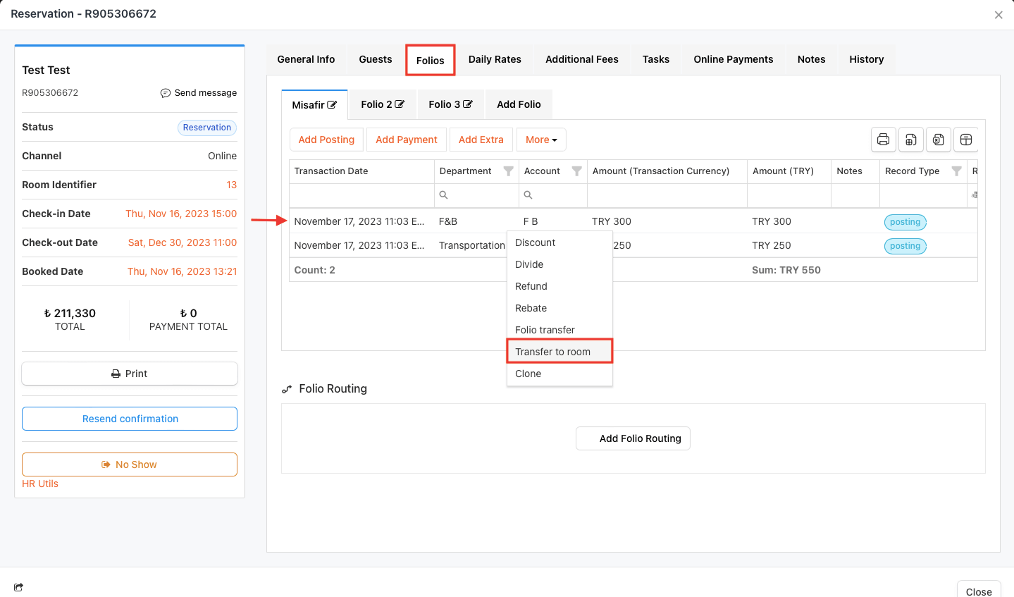This screenshot has width=1014, height=597.
Task: Expand the More dropdown button
Action: pyautogui.click(x=541, y=140)
